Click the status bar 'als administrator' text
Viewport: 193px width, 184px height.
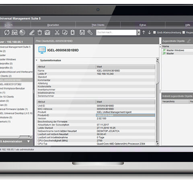click(25, 149)
